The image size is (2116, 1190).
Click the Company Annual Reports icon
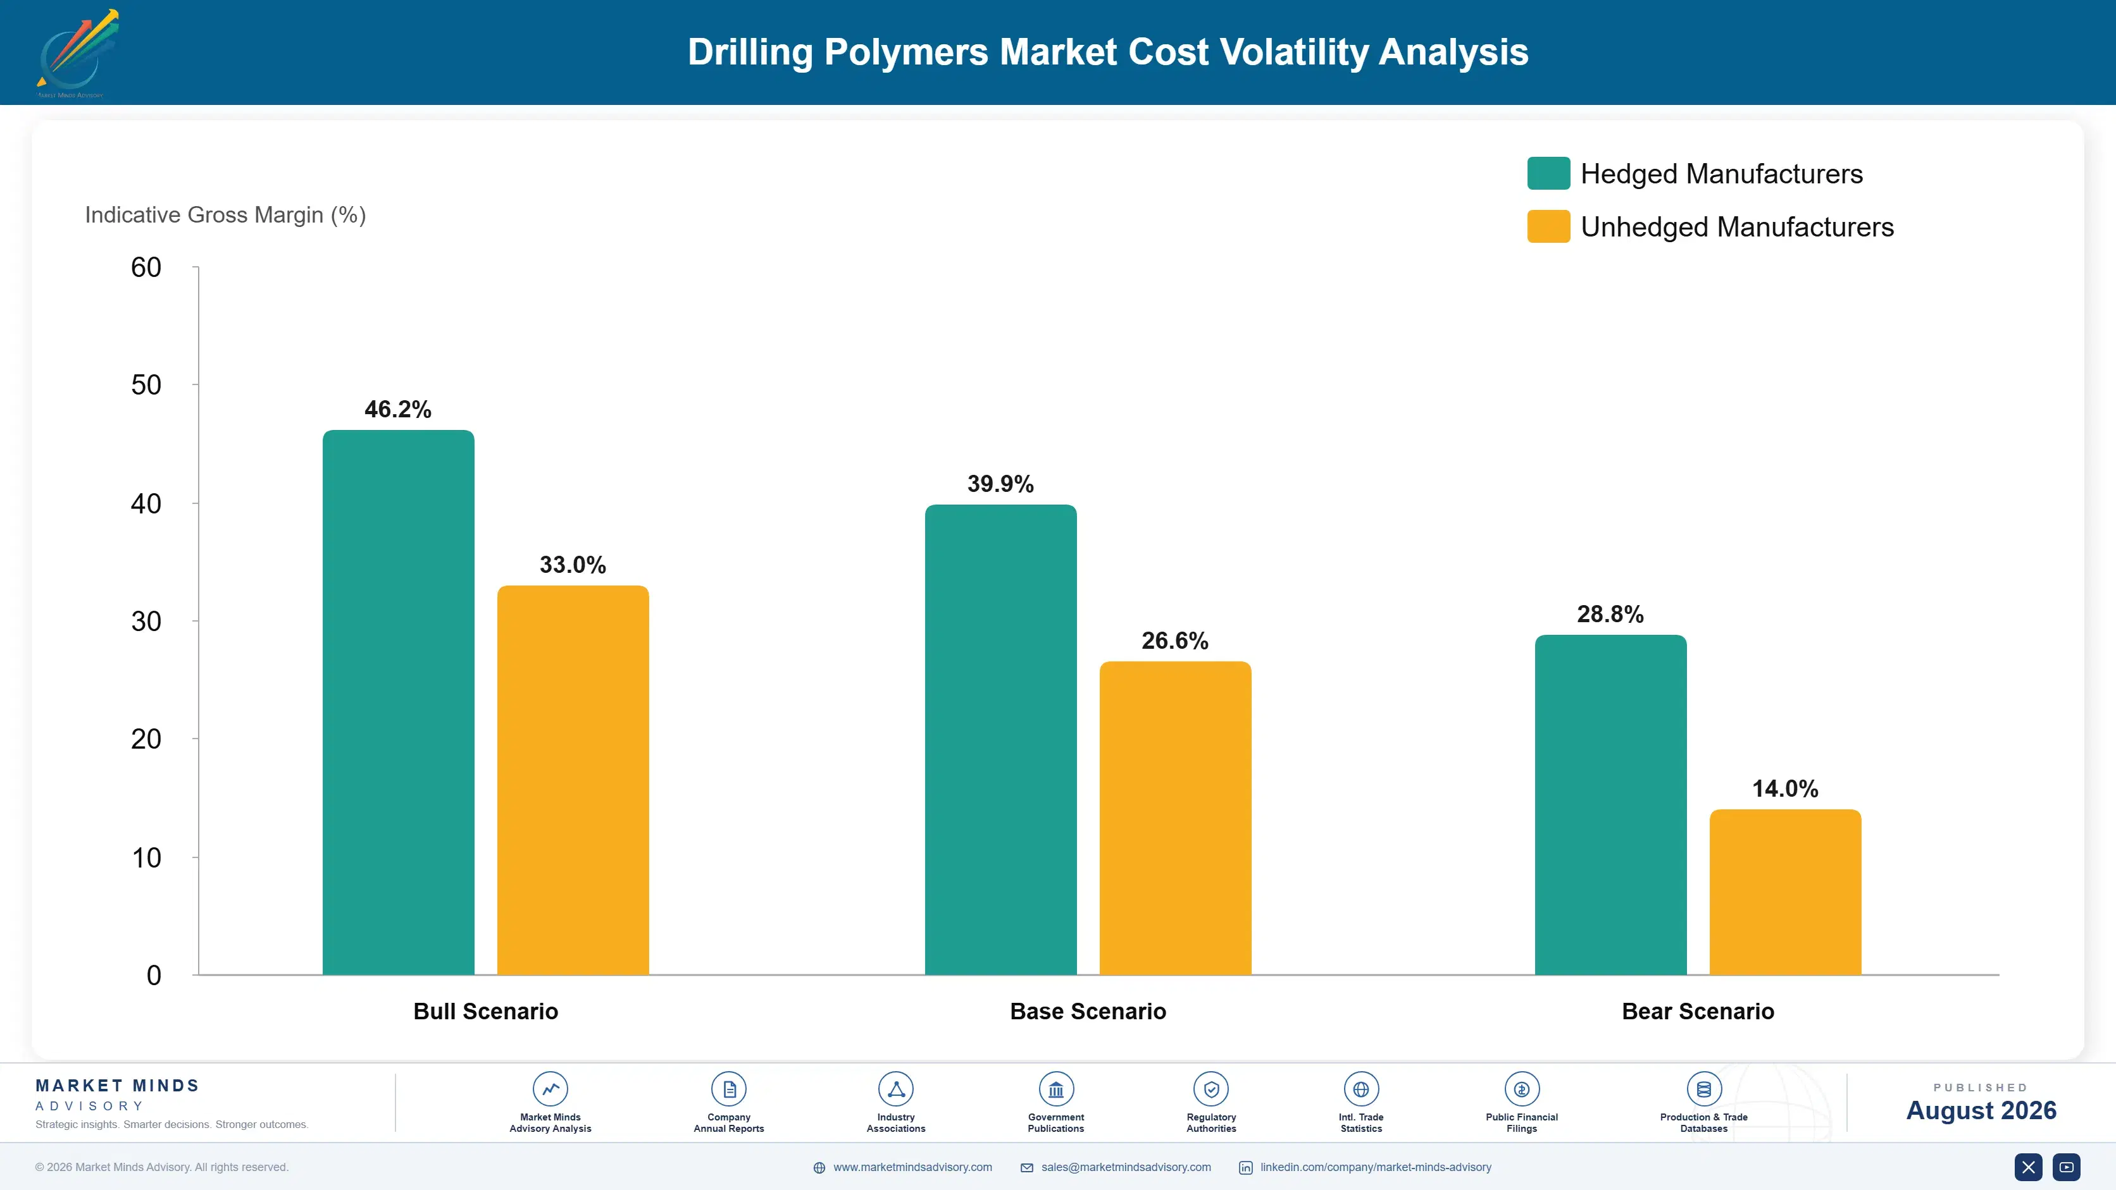pyautogui.click(x=728, y=1089)
